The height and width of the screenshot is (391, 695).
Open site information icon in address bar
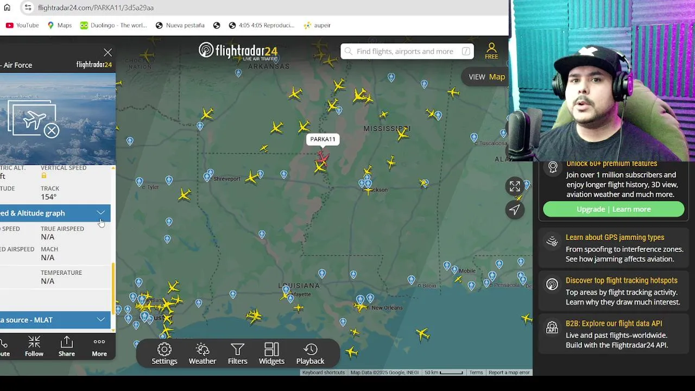click(28, 8)
